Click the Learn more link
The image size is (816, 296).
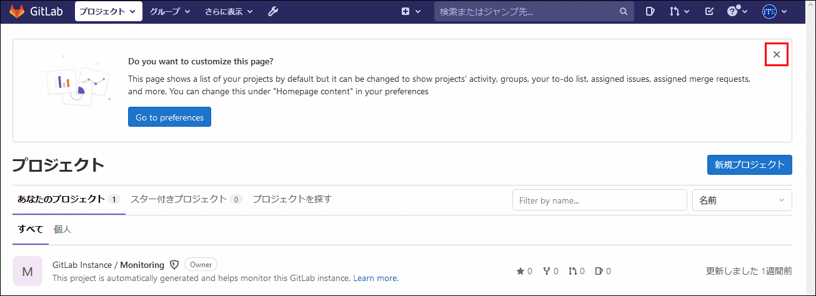(376, 278)
